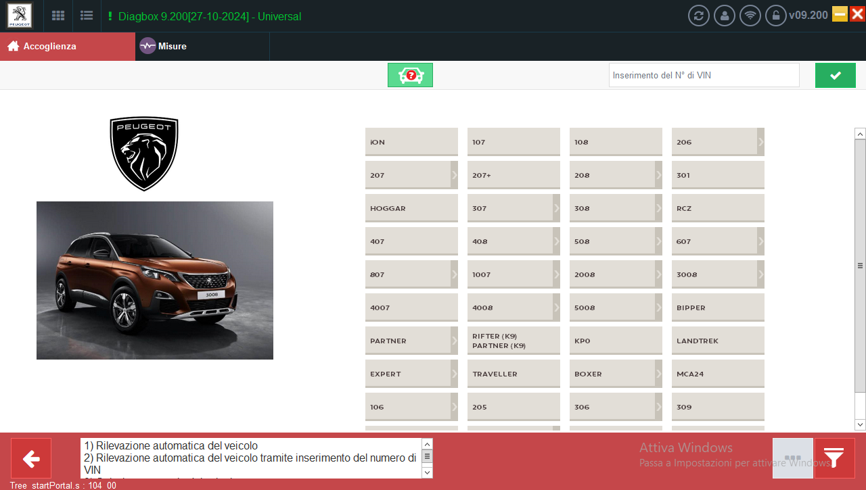The width and height of the screenshot is (866, 490).
Task: Click the VIN number input field
Action: (704, 75)
